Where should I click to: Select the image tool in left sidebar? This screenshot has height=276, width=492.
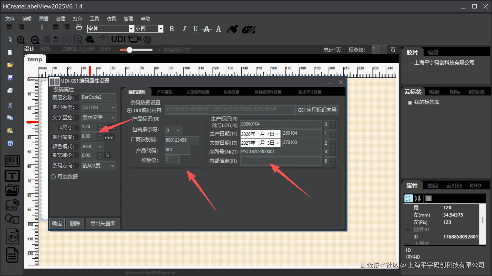point(12,190)
